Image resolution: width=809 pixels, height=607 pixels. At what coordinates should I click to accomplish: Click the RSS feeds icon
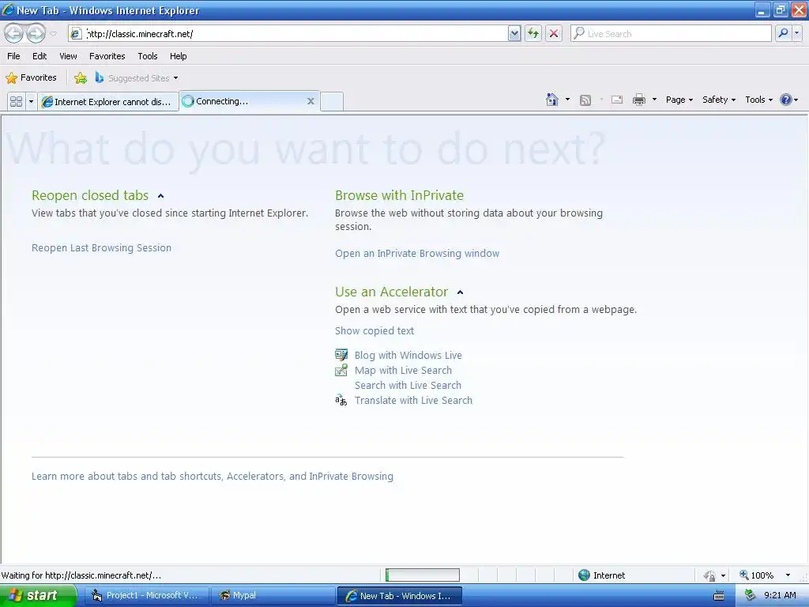coord(585,100)
